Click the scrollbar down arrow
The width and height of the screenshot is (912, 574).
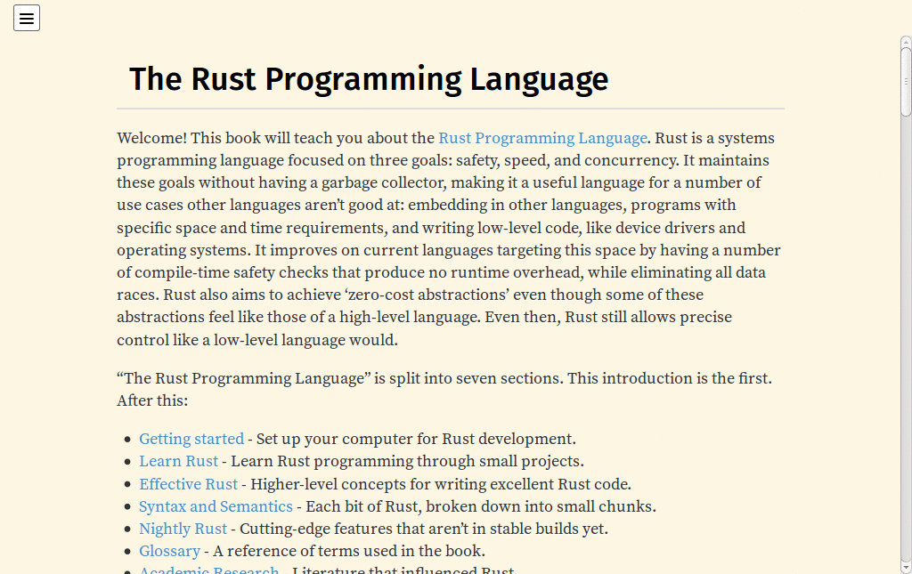click(906, 568)
